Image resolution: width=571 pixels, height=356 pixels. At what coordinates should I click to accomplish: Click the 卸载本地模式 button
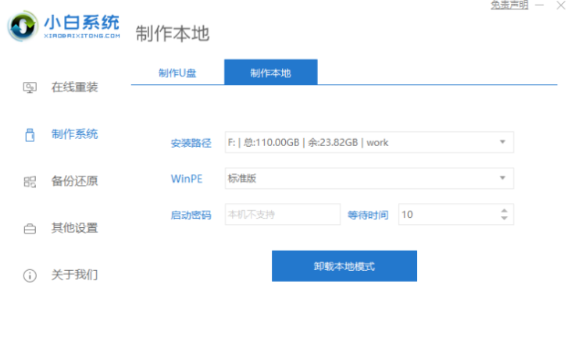pyautogui.click(x=344, y=266)
